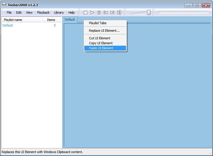The height and width of the screenshot is (156, 213).
Task: Start playback with the Play button
Action: click(x=92, y=13)
